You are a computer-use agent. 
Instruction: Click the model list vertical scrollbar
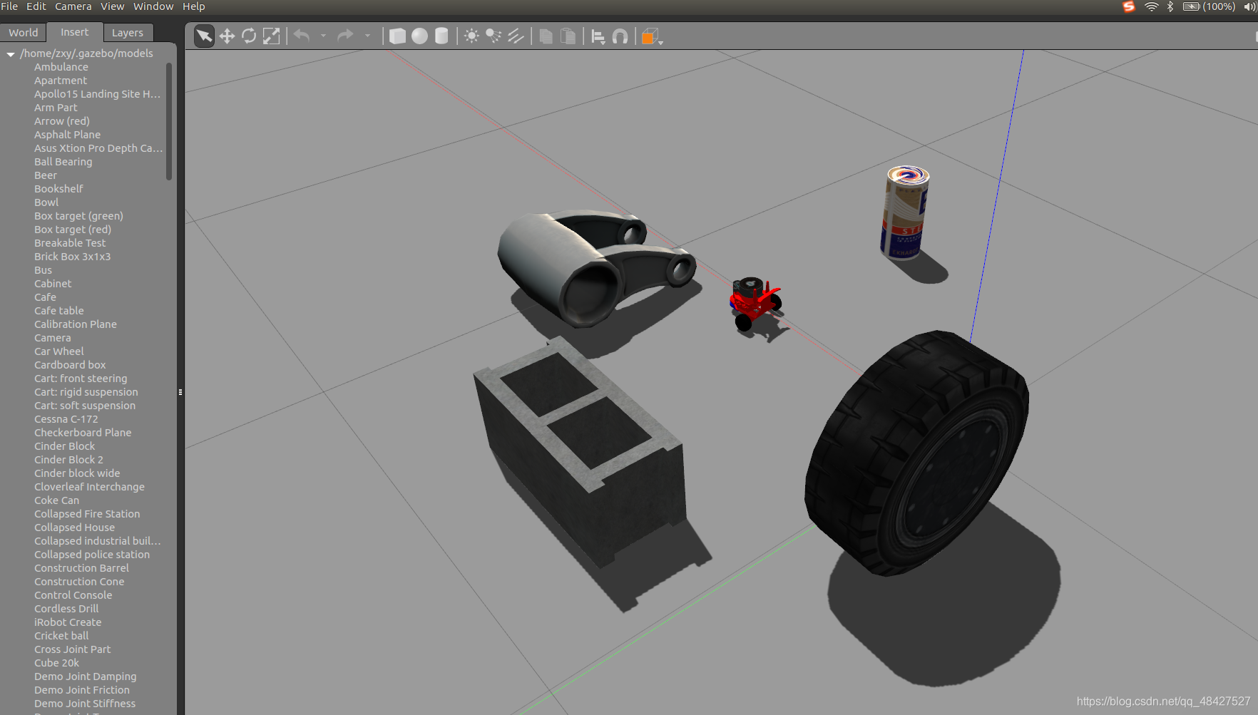169,121
